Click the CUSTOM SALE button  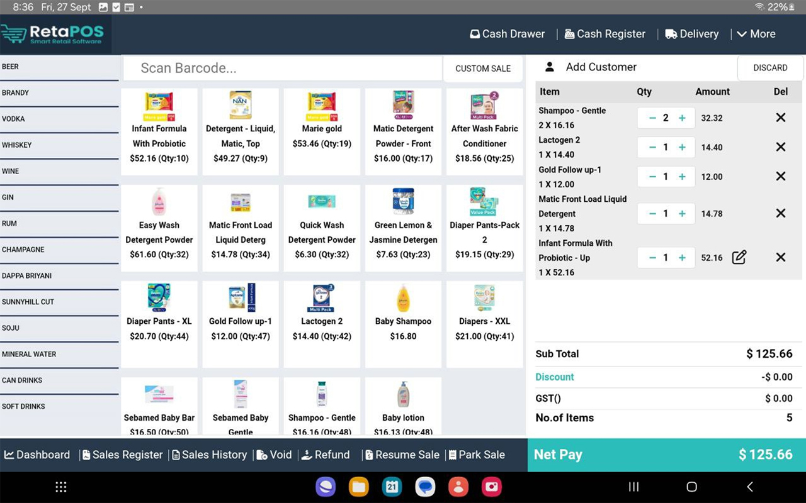click(483, 69)
